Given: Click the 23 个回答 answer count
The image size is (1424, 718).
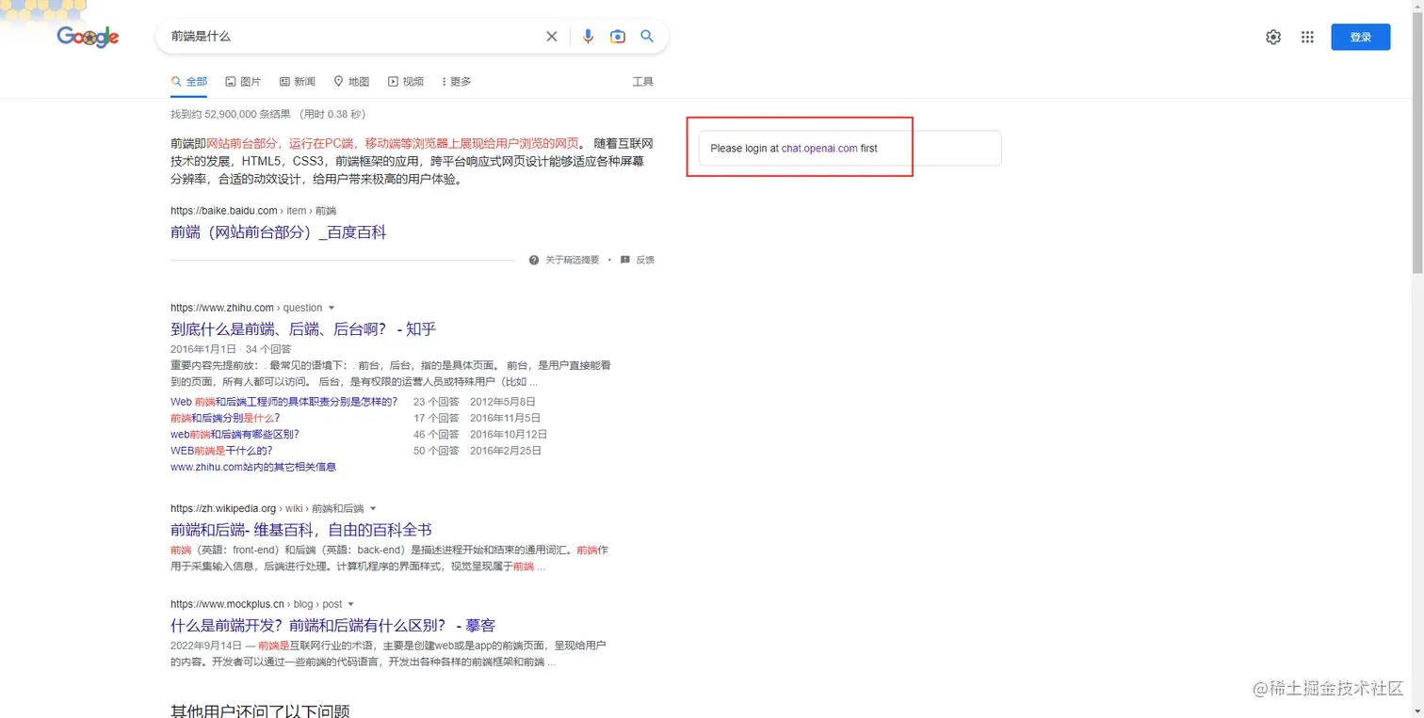Looking at the screenshot, I should pos(436,402).
